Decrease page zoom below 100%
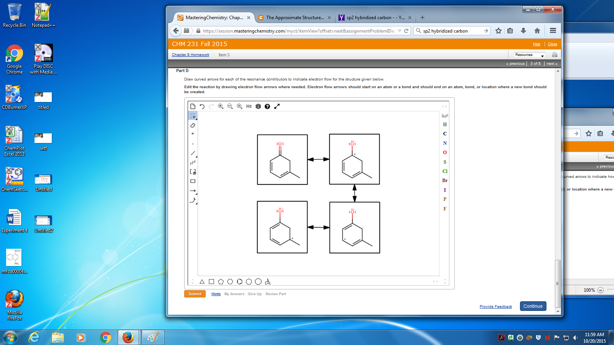 (600, 290)
